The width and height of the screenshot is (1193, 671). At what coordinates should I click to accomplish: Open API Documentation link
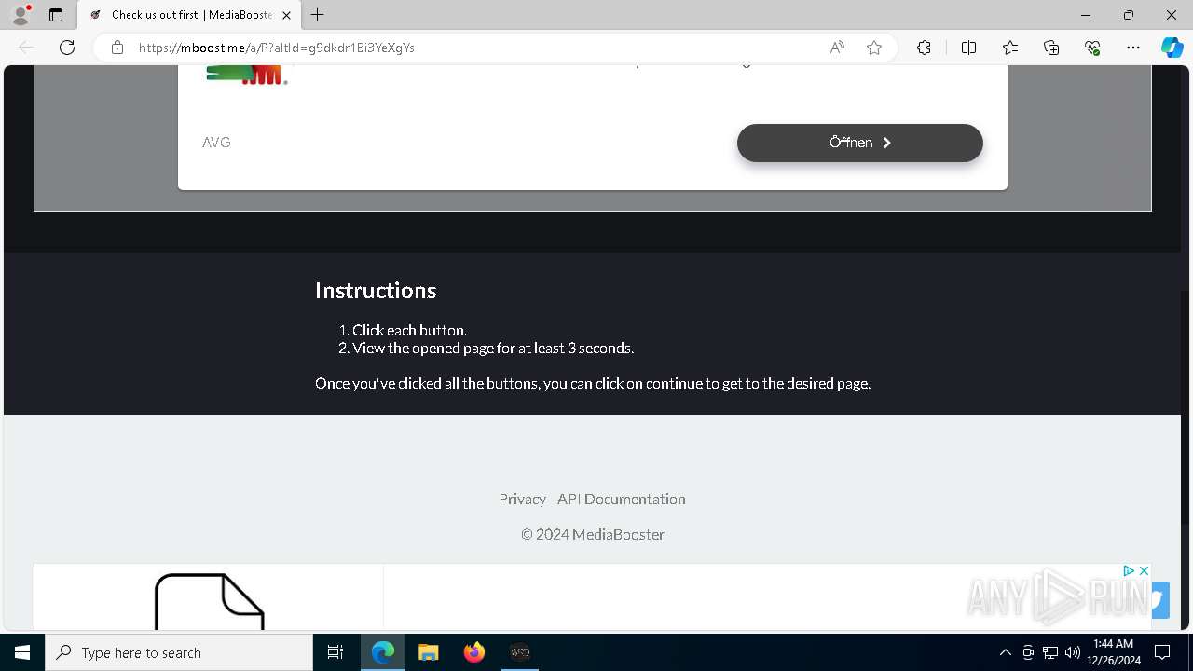(621, 499)
